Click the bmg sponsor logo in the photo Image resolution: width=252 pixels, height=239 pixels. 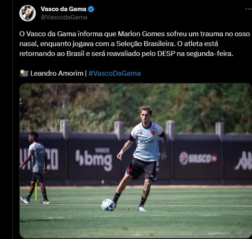(x=94, y=160)
